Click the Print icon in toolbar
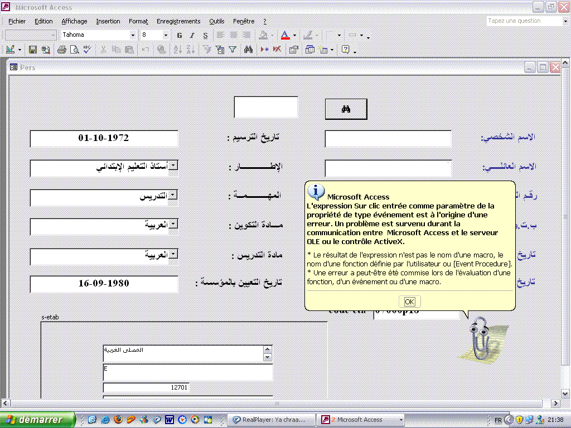Image resolution: width=571 pixels, height=428 pixels. [61, 50]
